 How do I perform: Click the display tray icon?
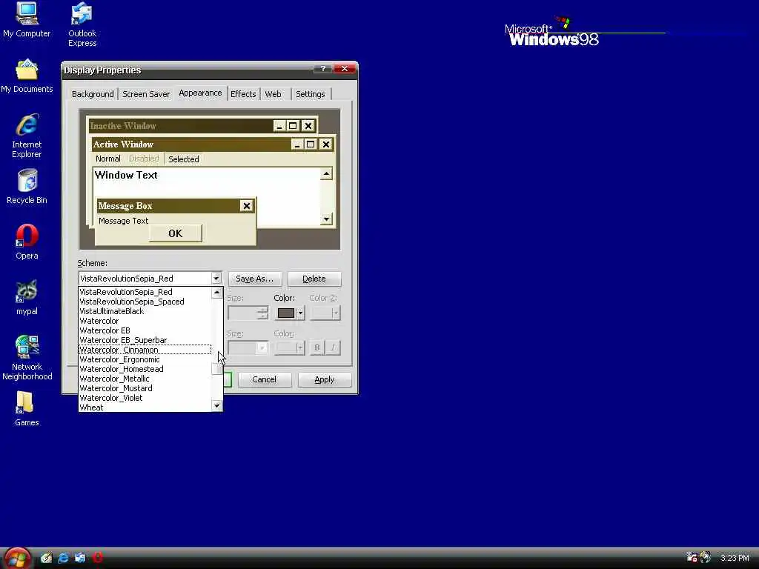(692, 557)
